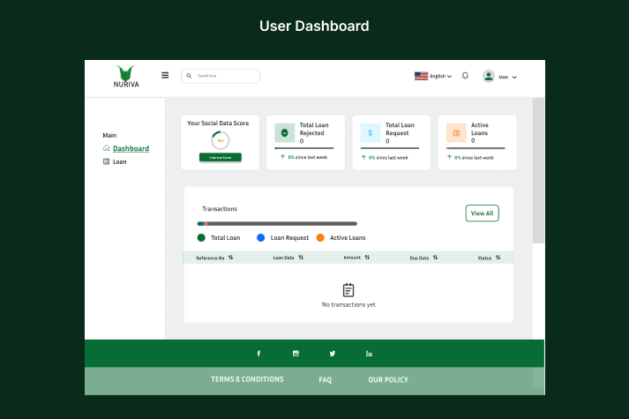Select Dashboard in the sidebar
Image resolution: width=629 pixels, height=419 pixels.
pos(131,149)
